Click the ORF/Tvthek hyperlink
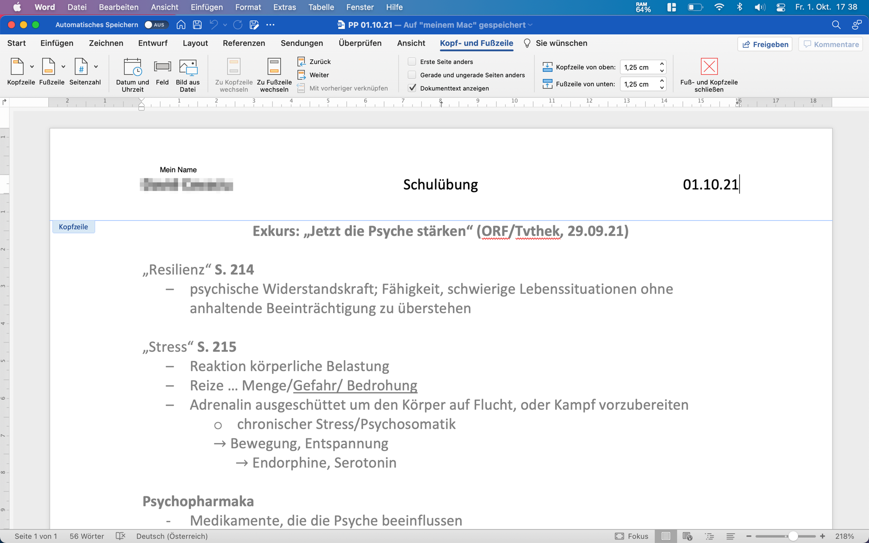The width and height of the screenshot is (869, 543). (x=520, y=231)
